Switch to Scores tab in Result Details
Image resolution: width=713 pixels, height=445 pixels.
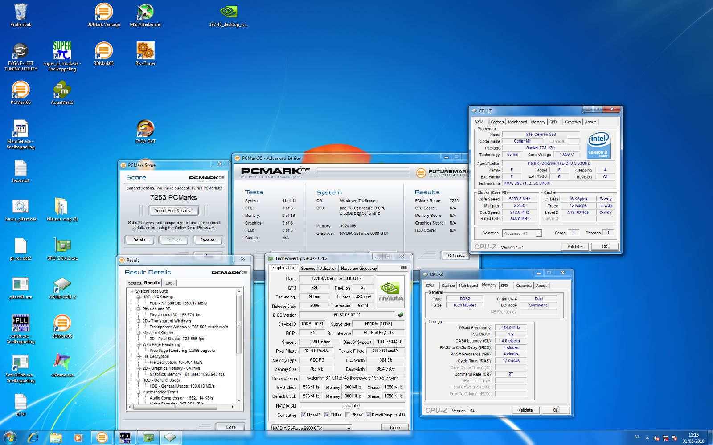tap(134, 283)
